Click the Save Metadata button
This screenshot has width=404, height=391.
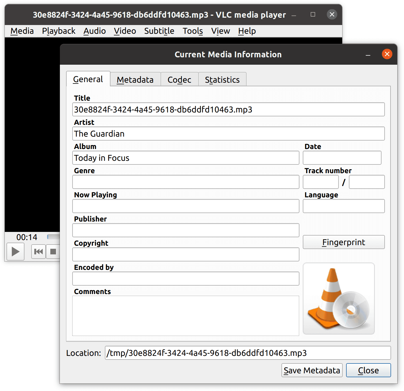click(312, 370)
